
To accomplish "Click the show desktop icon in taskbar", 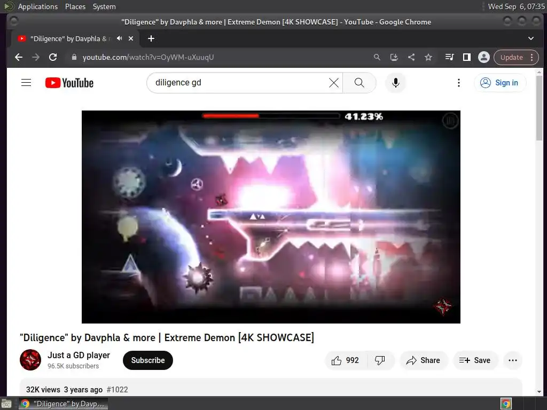I will [6, 404].
